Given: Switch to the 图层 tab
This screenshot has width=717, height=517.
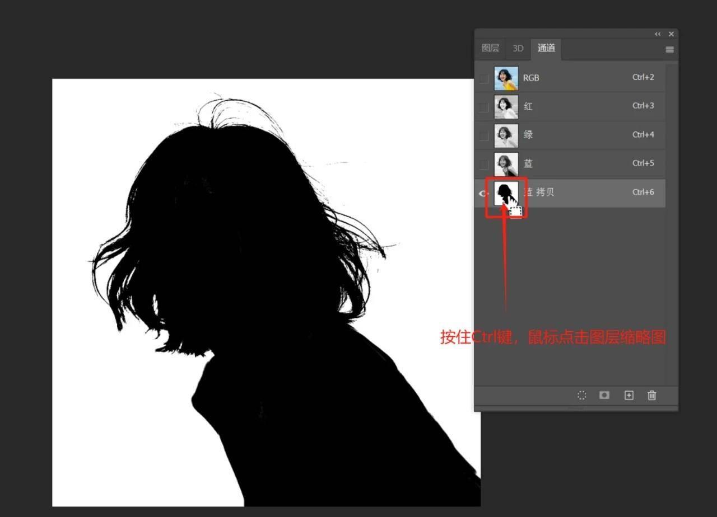Looking at the screenshot, I should [x=490, y=49].
